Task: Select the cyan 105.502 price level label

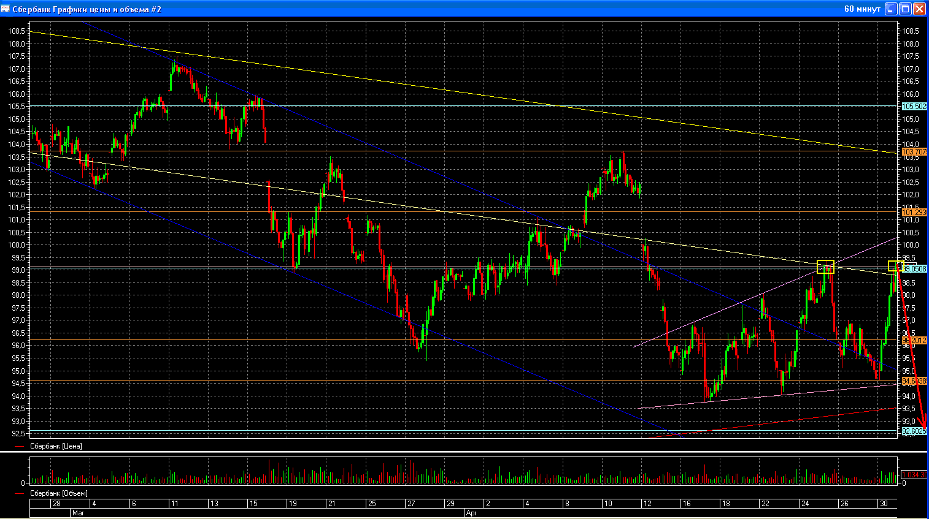Action: point(914,107)
